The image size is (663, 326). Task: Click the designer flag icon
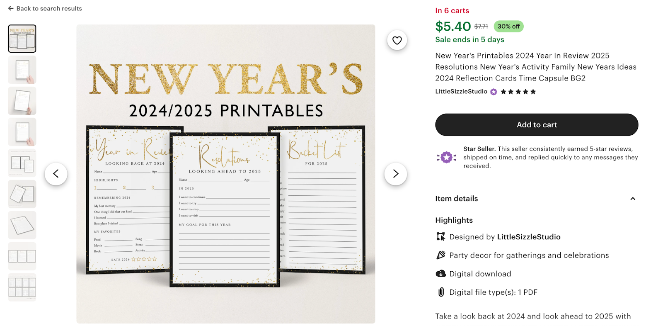tap(440, 236)
